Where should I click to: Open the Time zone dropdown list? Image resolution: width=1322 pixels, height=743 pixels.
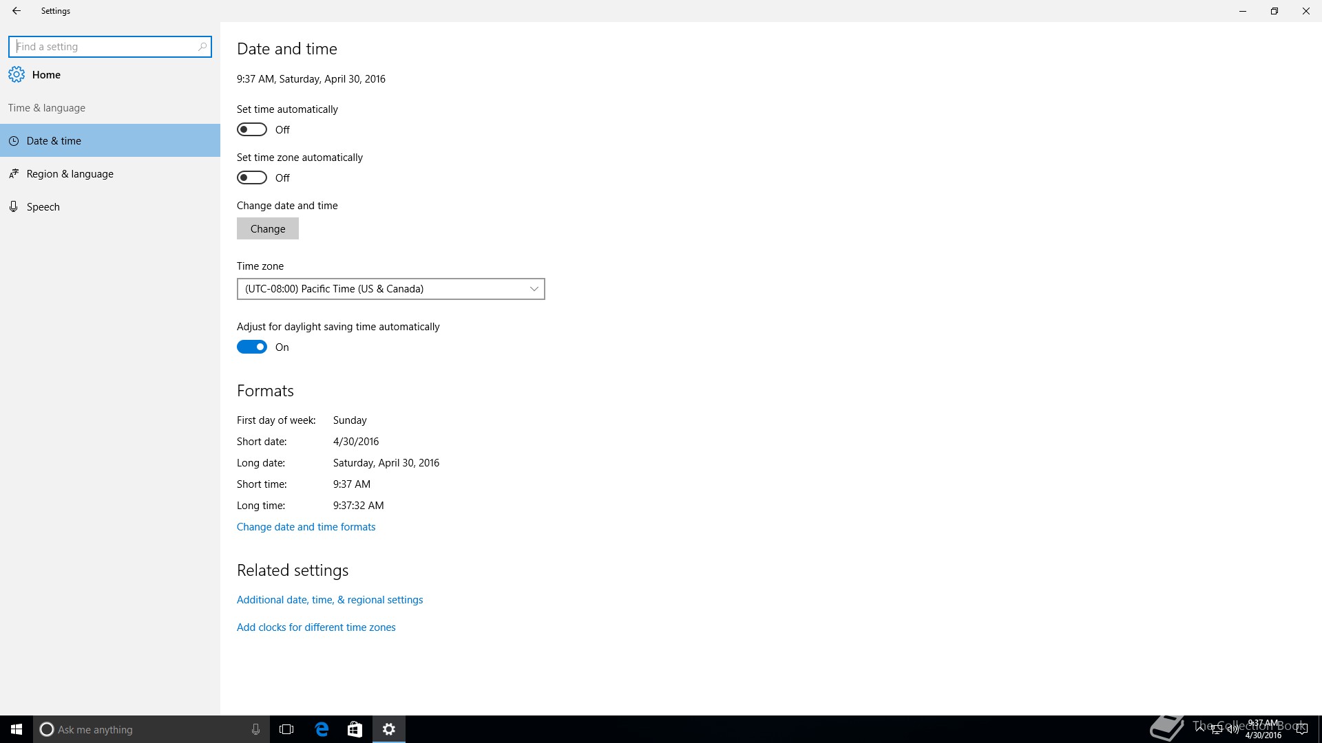pos(390,289)
